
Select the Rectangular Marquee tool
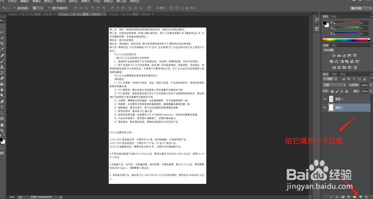2,26
